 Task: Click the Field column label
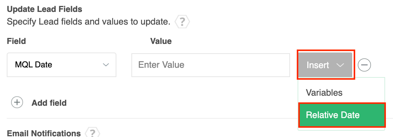pos(16,41)
